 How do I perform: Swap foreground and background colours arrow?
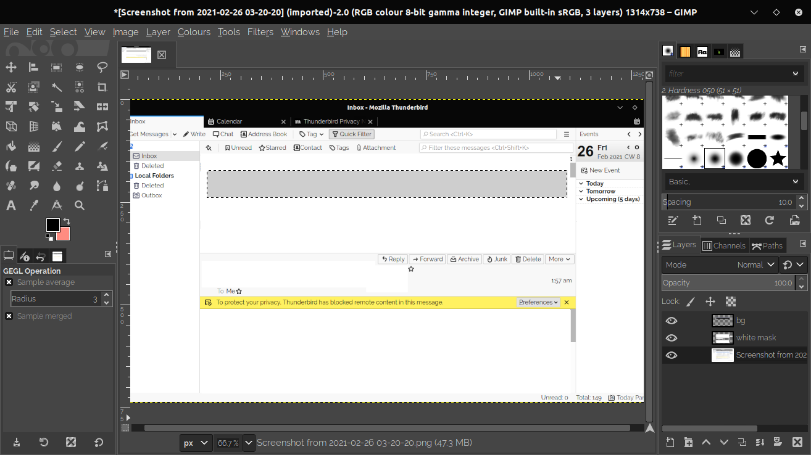pyautogui.click(x=66, y=221)
